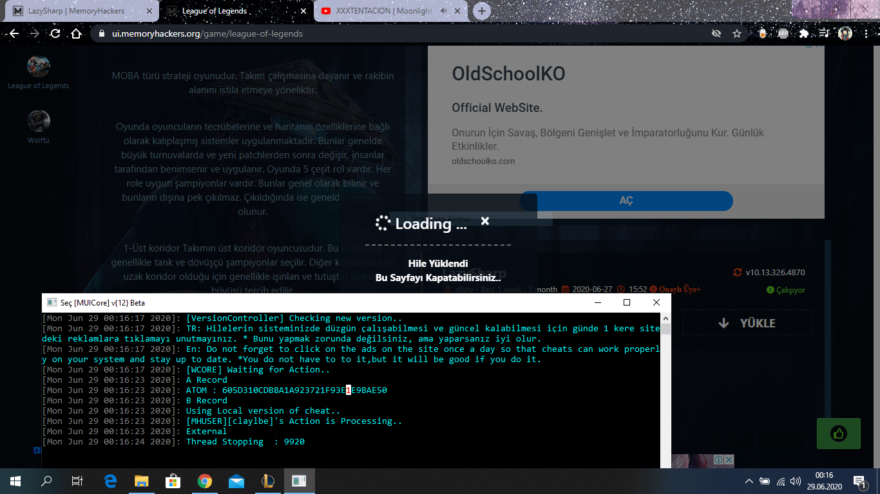The width and height of the screenshot is (880, 494).
Task: Click the 'Thread Stopping : 9920' console line
Action: point(245,442)
